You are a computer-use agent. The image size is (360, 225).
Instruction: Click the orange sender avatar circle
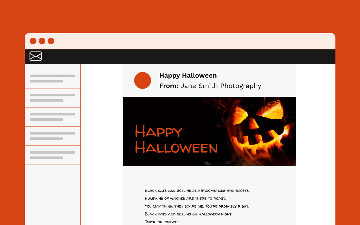143,80
